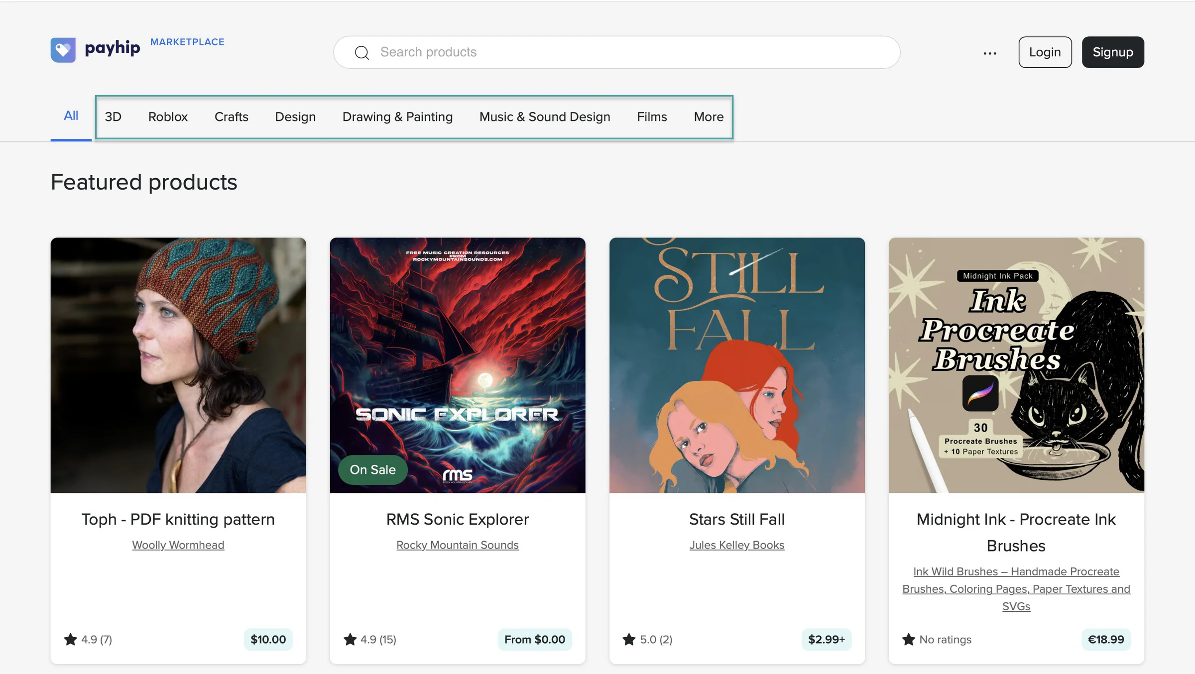The width and height of the screenshot is (1195, 674).
Task: Open the RMS Sonic Explorer title
Action: tap(458, 519)
